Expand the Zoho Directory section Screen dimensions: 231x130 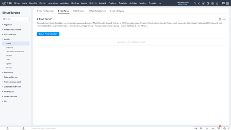click(10, 34)
